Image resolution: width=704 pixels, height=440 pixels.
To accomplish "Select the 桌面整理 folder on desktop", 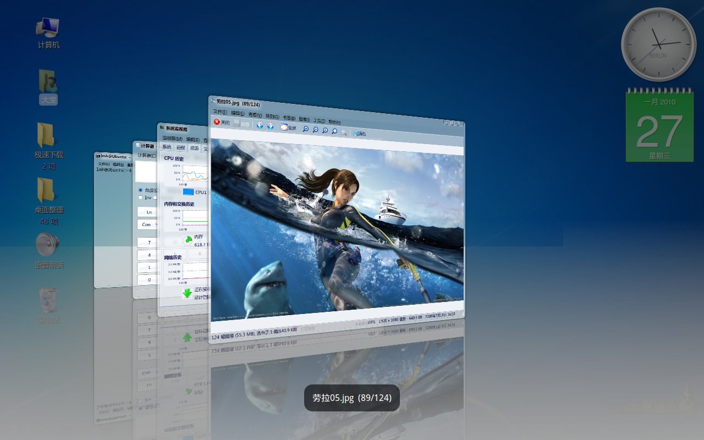I will point(49,201).
